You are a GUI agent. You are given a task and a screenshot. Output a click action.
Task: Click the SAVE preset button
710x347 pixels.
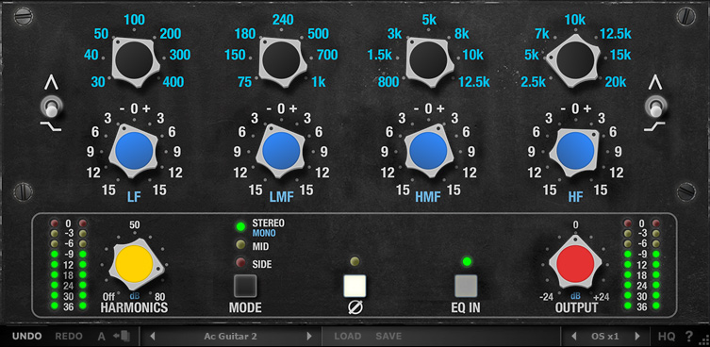point(388,336)
